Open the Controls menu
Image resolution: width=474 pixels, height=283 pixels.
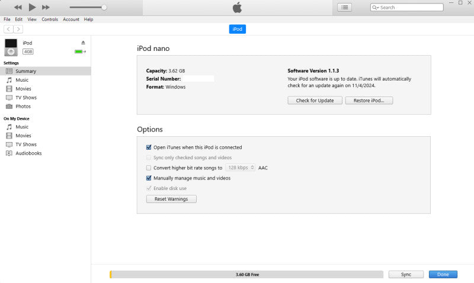(50, 20)
